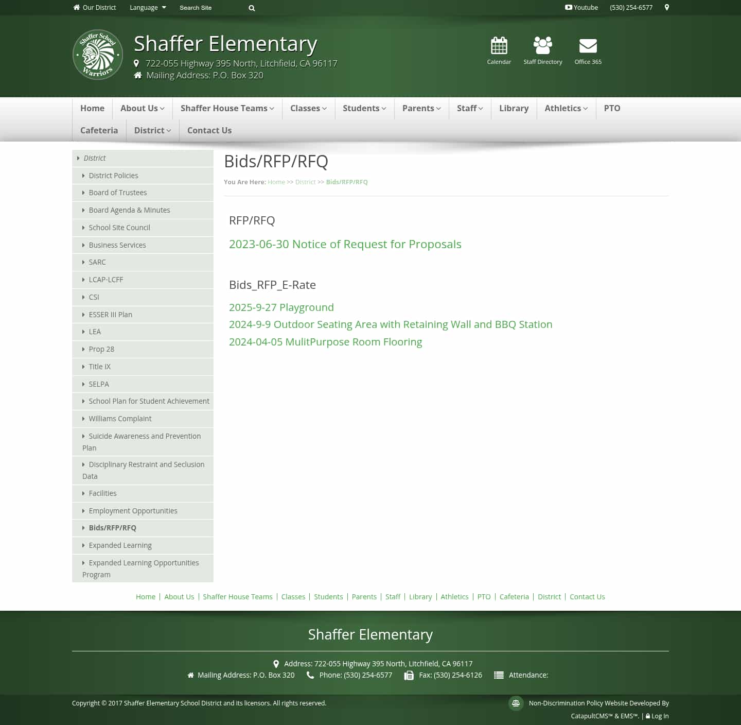Click the Staff Directory people icon
This screenshot has height=725, width=741.
(x=542, y=45)
